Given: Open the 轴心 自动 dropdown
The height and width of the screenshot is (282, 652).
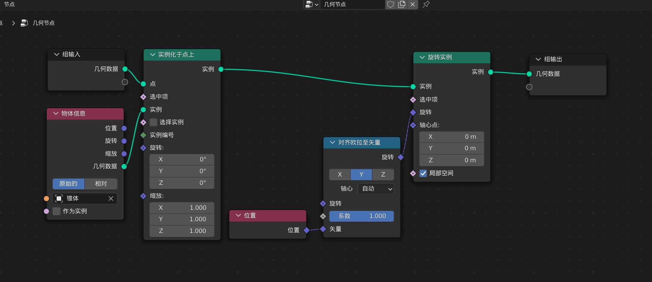Looking at the screenshot, I should coord(376,189).
